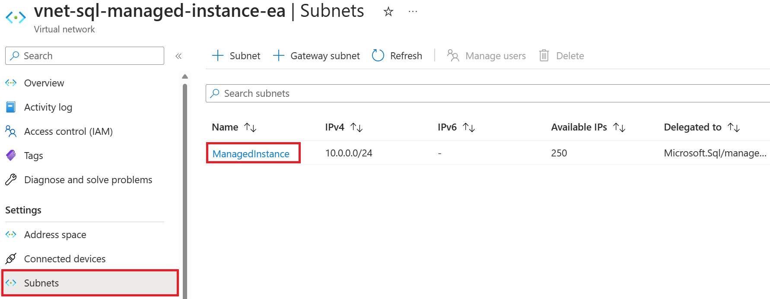770x299 pixels.
Task: Click the Diagnose and solve problems wrench icon
Action: pos(11,180)
